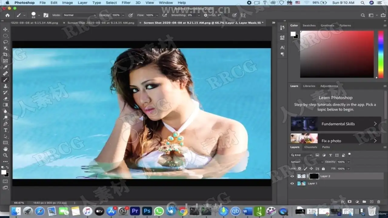Screen dimensions: 388x218
Task: Toggle lock image pixels brush icon
Action: point(306,169)
